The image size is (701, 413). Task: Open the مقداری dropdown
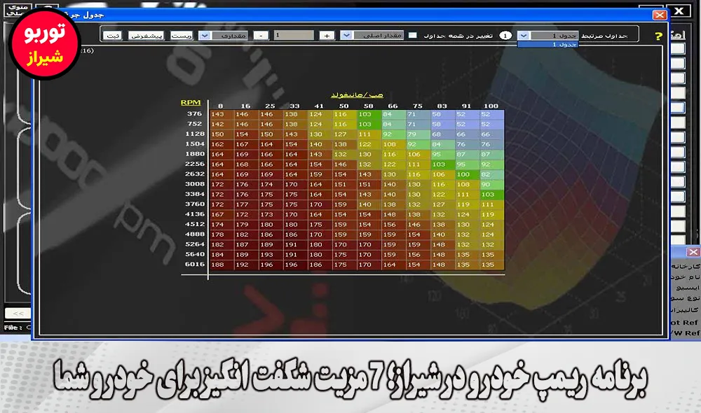(x=204, y=35)
